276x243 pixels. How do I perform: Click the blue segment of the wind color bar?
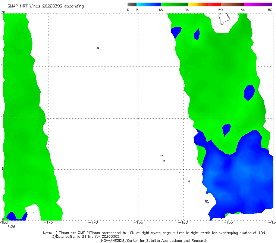[x=149, y=4]
